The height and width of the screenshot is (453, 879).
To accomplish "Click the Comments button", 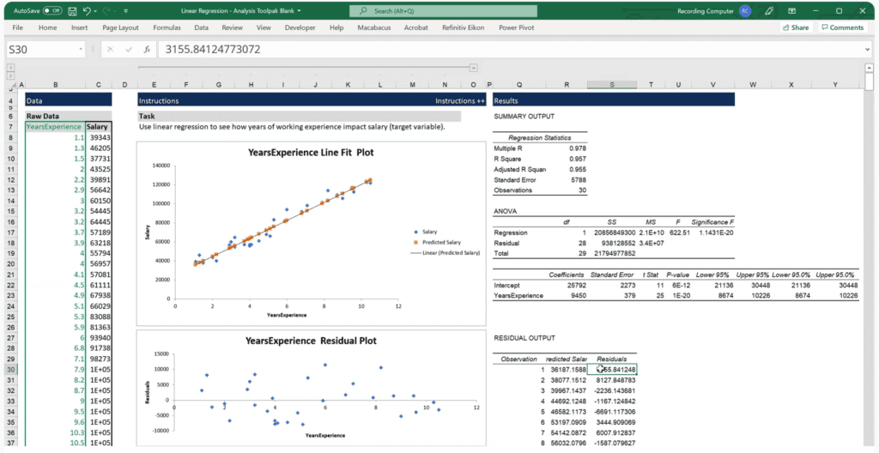I will click(x=843, y=27).
